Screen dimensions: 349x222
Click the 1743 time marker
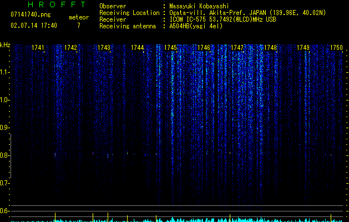click(104, 47)
